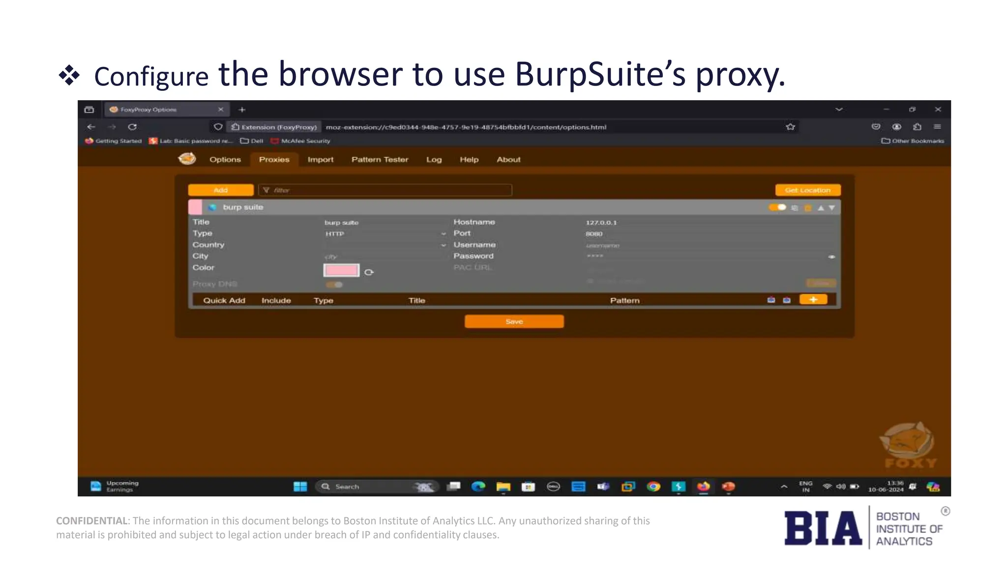Open the Lab: Basic password bookmark
The width and height of the screenshot is (1007, 566).
pos(191,141)
